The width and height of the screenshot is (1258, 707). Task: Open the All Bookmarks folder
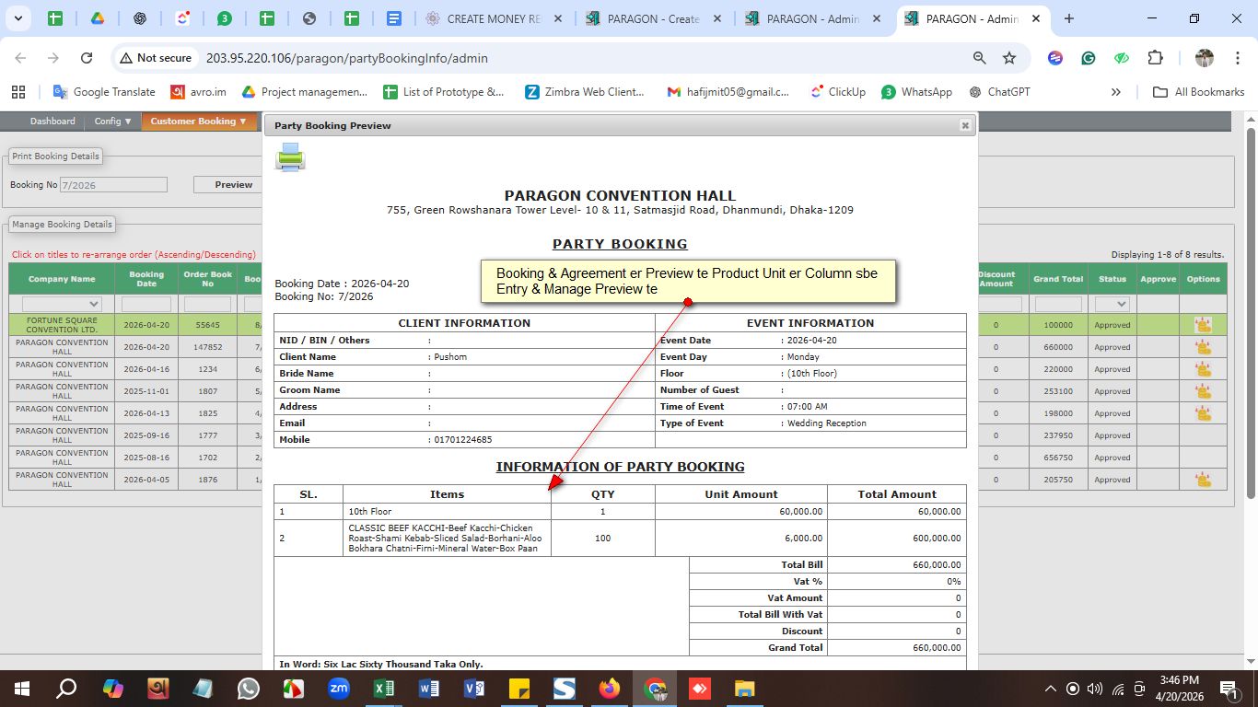(x=1199, y=92)
